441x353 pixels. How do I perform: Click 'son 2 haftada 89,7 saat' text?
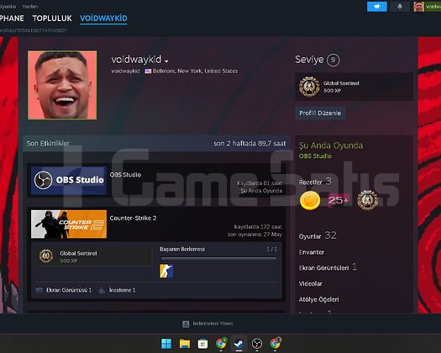249,144
